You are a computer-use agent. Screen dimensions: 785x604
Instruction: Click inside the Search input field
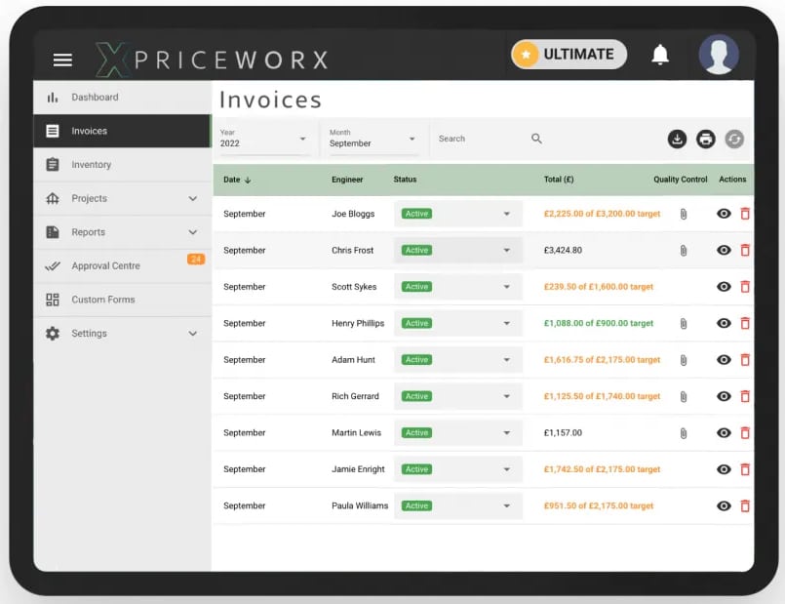478,139
